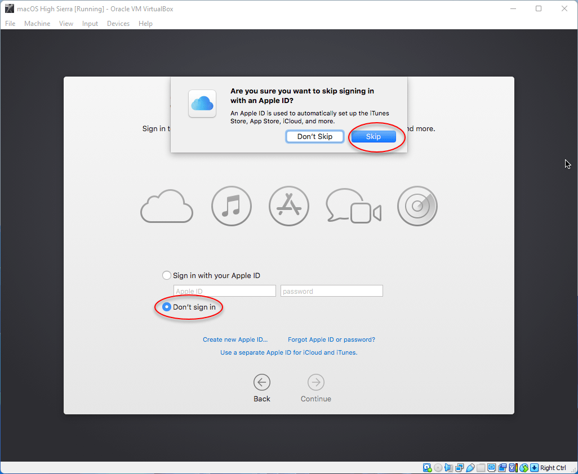Confirm by clicking the Skip button
The height and width of the screenshot is (474, 578).
click(x=374, y=137)
